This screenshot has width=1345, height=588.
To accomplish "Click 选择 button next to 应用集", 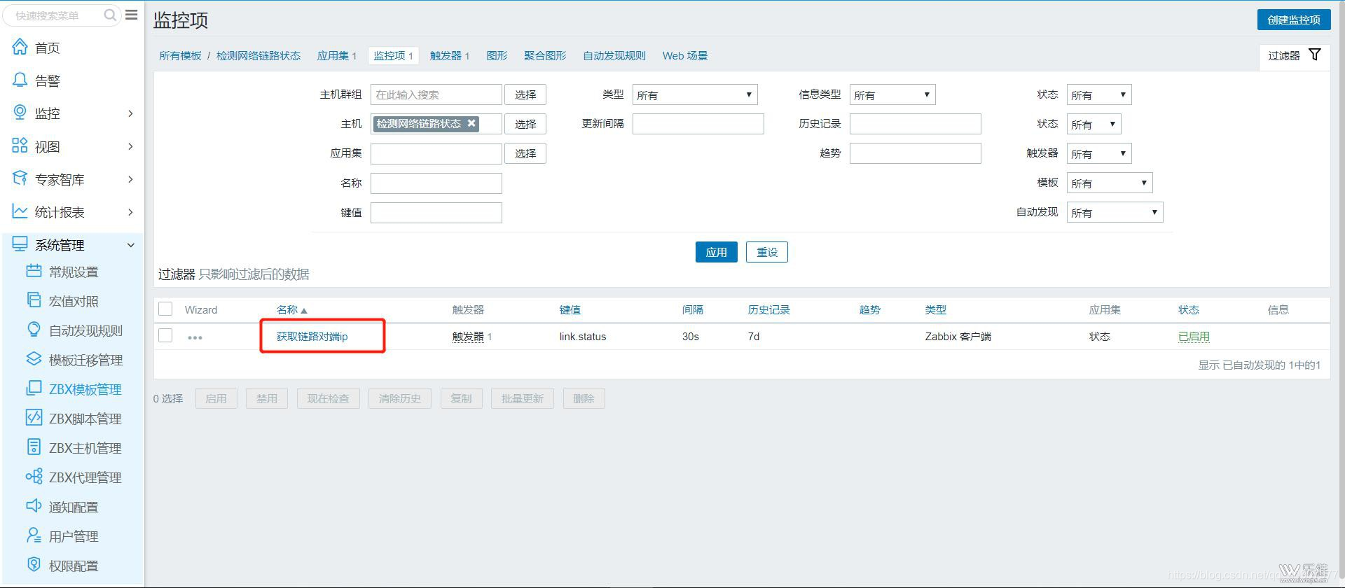I will [x=525, y=153].
